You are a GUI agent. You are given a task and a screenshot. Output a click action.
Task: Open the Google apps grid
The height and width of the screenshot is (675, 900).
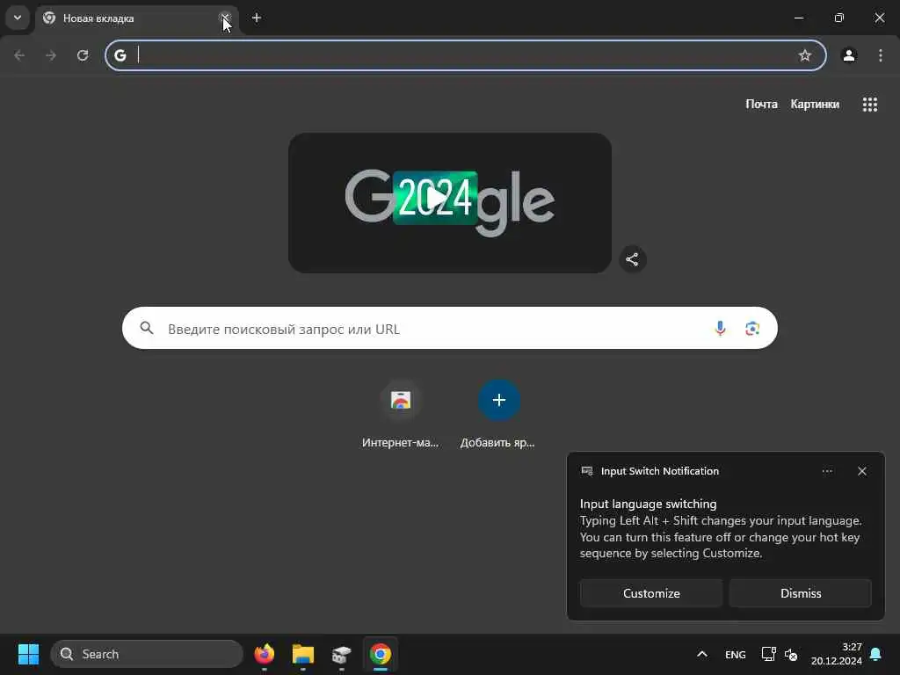[869, 104]
